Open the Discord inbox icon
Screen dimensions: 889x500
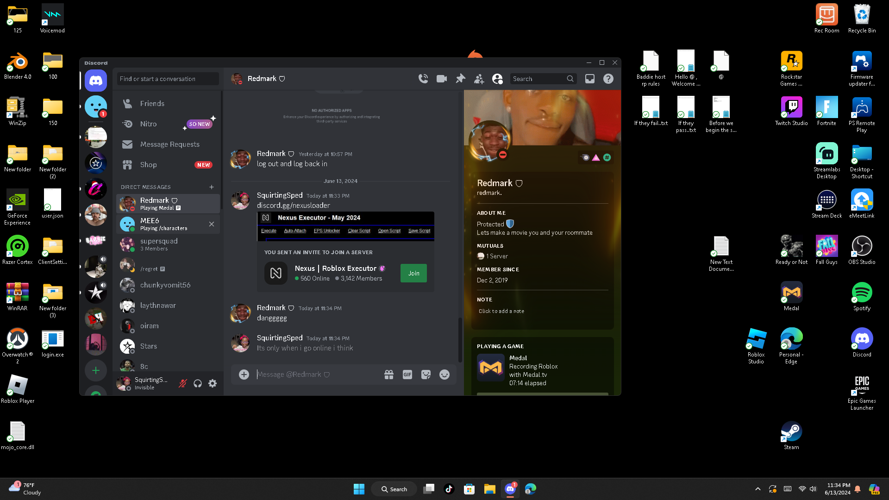[x=589, y=79]
